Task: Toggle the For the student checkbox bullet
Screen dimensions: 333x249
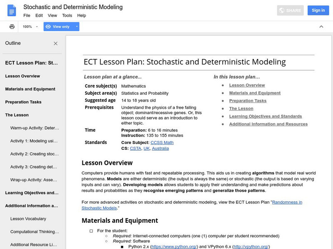Action: (x=91, y=230)
